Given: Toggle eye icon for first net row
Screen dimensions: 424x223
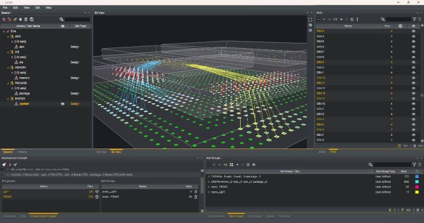Looking at the screenshot, I should pyautogui.click(x=413, y=31).
